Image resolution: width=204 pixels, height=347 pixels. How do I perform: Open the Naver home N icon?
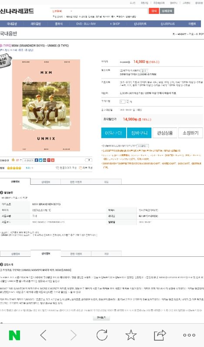(14, 335)
